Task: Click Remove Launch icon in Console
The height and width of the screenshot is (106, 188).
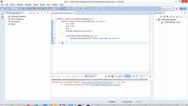Action: (x=109, y=76)
